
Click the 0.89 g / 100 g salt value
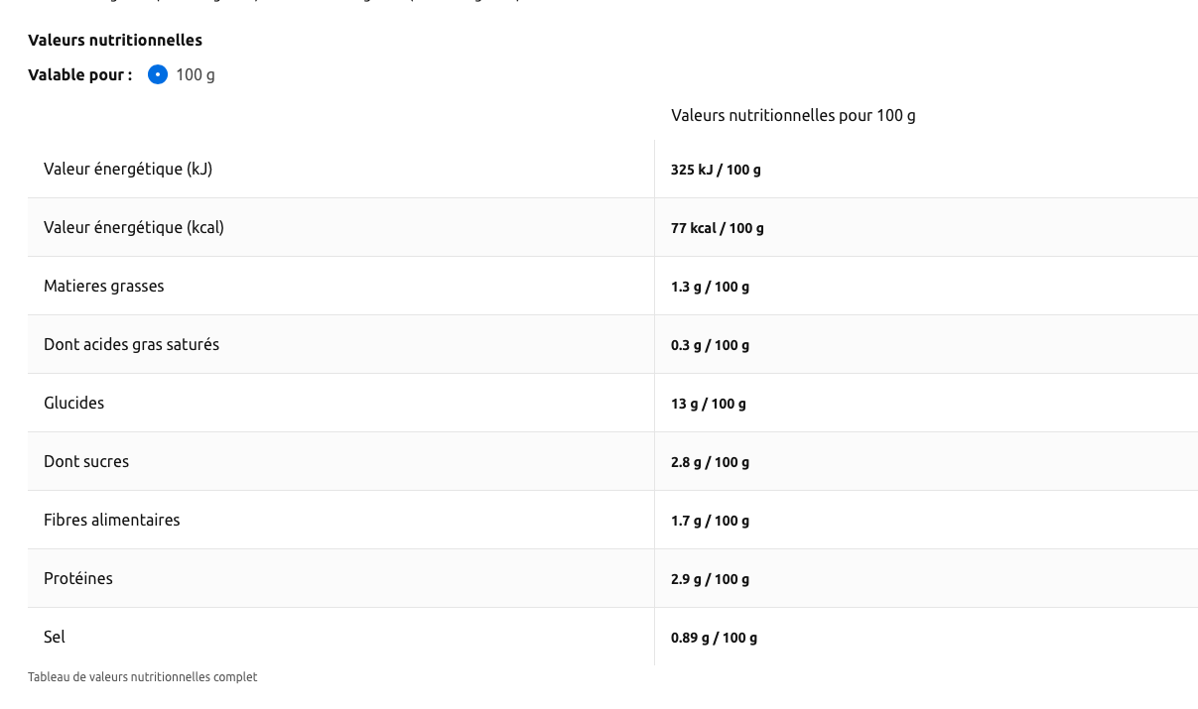[x=714, y=638]
